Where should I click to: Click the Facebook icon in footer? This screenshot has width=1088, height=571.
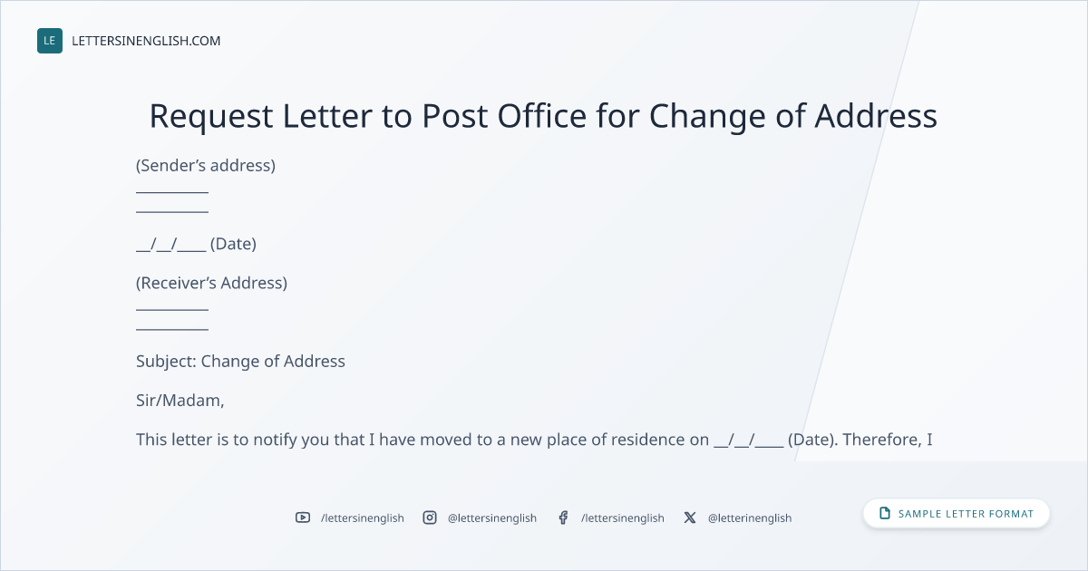tap(563, 518)
